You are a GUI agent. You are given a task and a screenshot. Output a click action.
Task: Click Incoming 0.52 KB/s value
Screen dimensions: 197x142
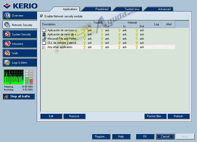tap(28, 90)
